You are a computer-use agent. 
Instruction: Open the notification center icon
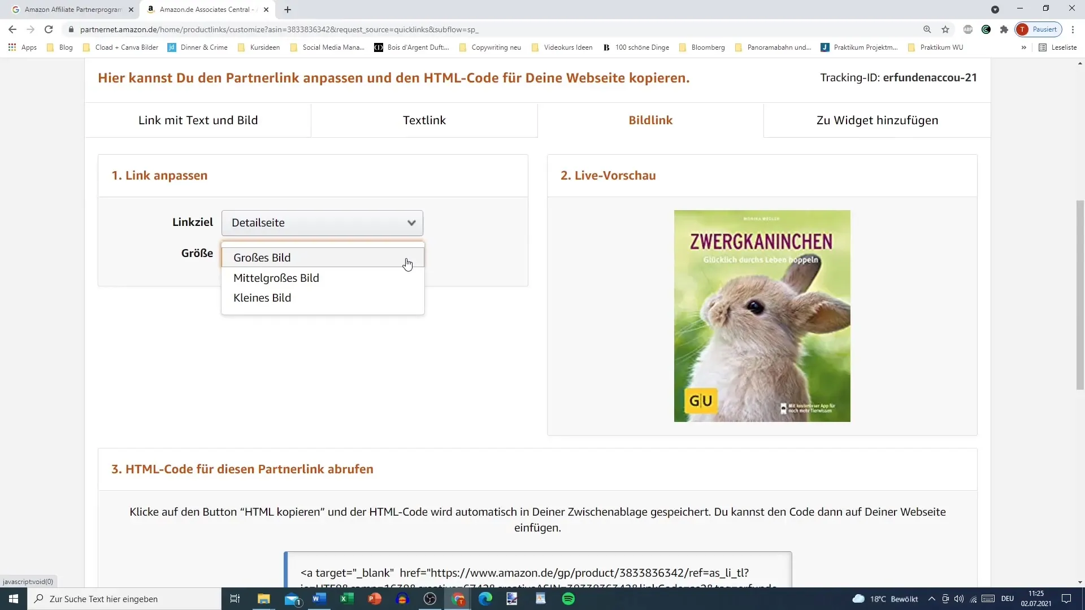pos(1066,599)
